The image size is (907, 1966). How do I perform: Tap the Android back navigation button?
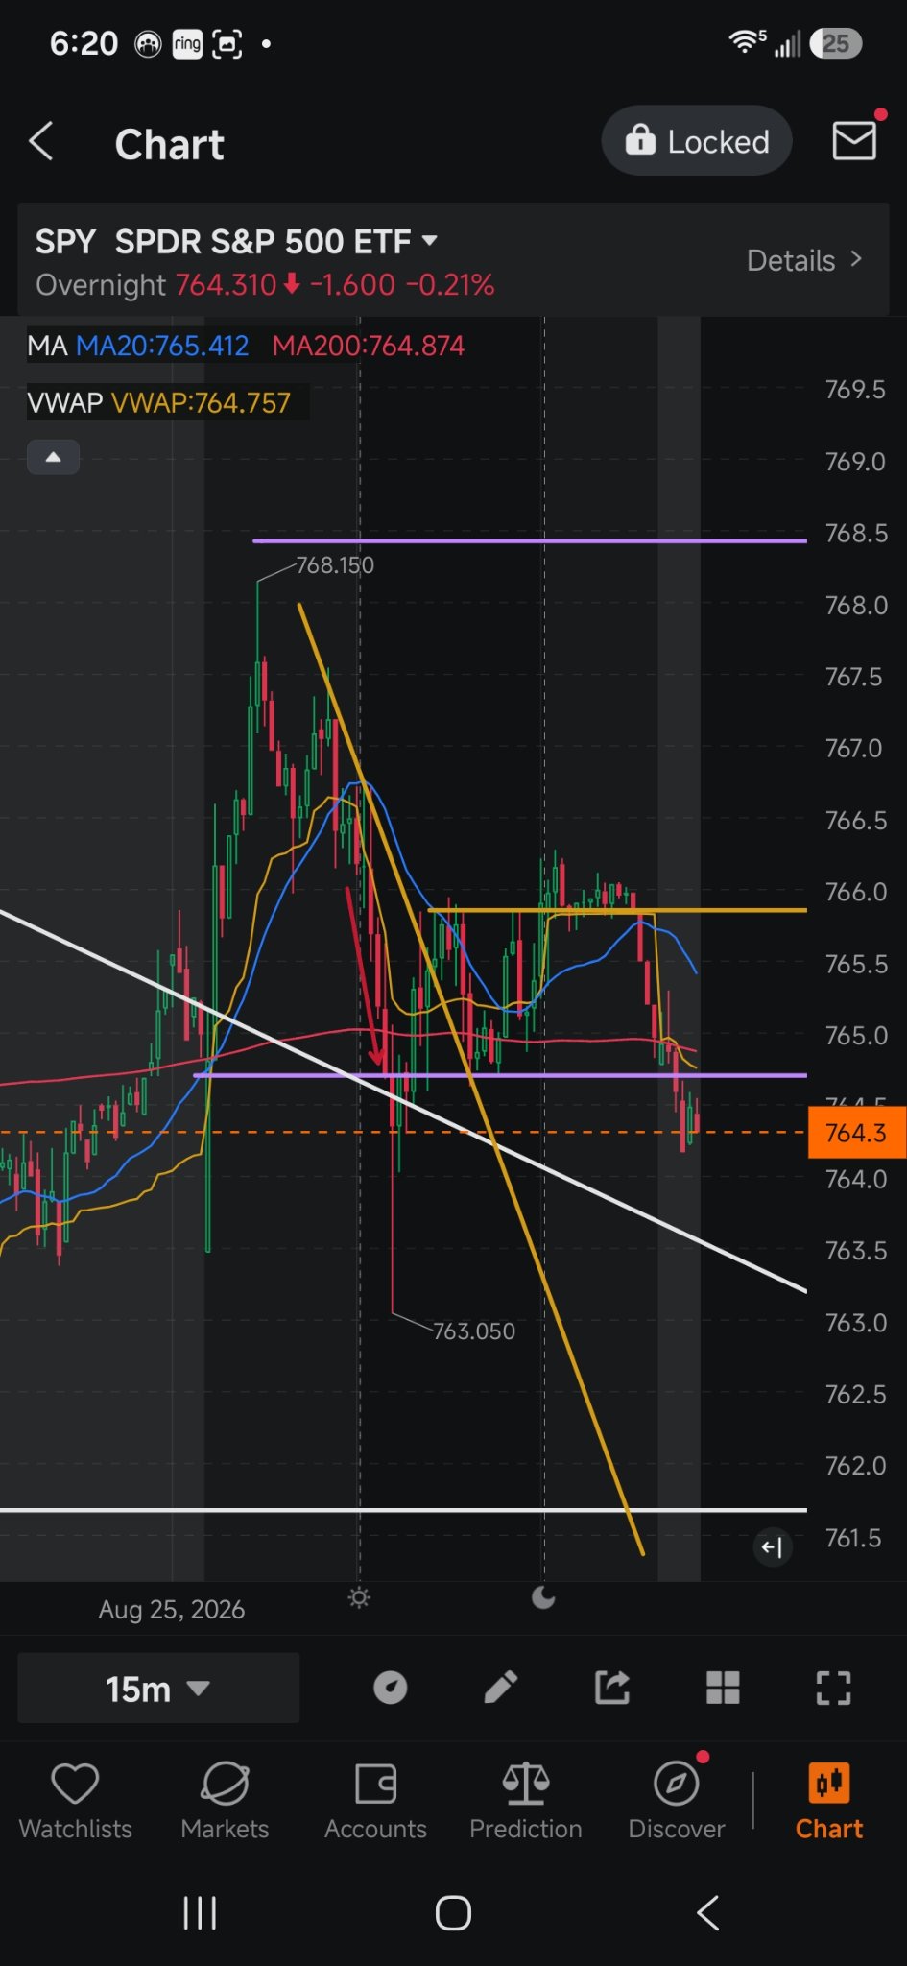point(707,1913)
